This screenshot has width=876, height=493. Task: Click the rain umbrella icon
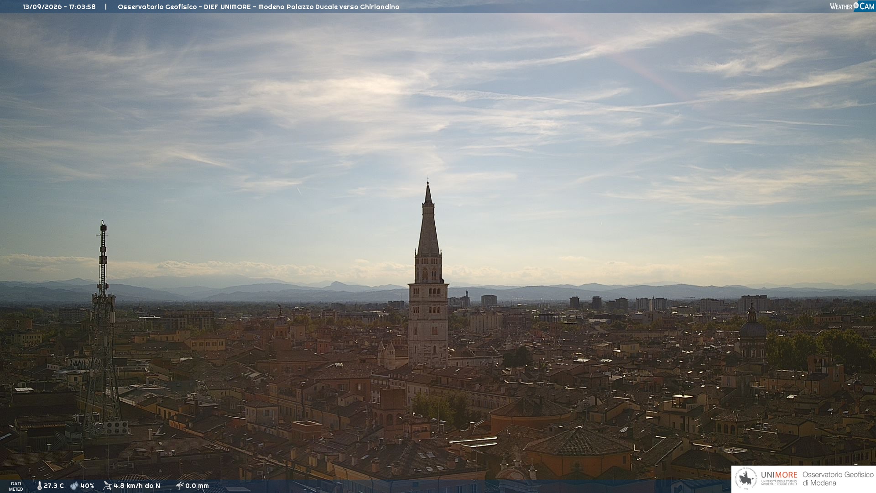click(x=179, y=486)
